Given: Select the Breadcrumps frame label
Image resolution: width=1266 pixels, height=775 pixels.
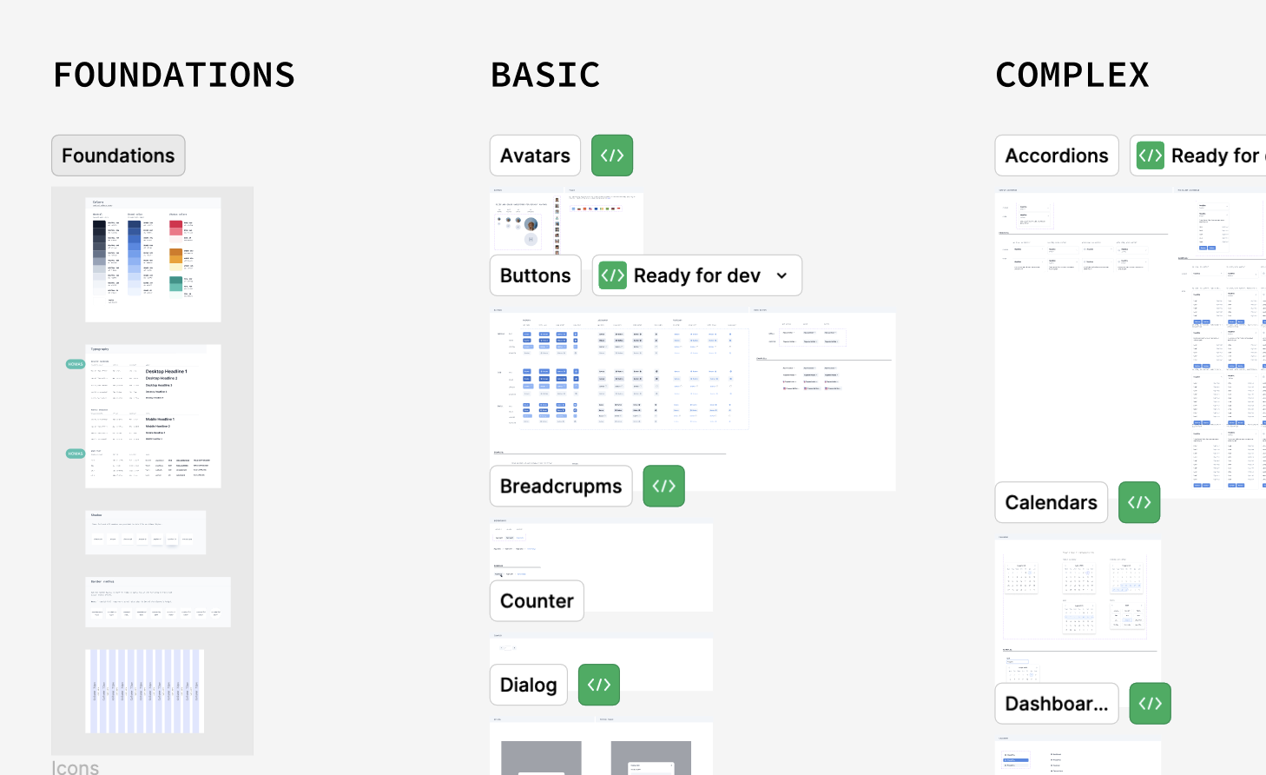Looking at the screenshot, I should pos(561,486).
